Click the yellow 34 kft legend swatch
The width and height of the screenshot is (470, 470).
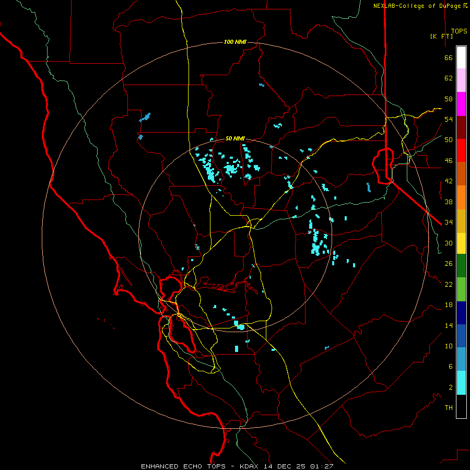461,243
